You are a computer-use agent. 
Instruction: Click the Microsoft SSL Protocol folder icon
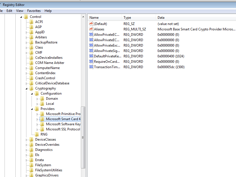click(x=42, y=129)
